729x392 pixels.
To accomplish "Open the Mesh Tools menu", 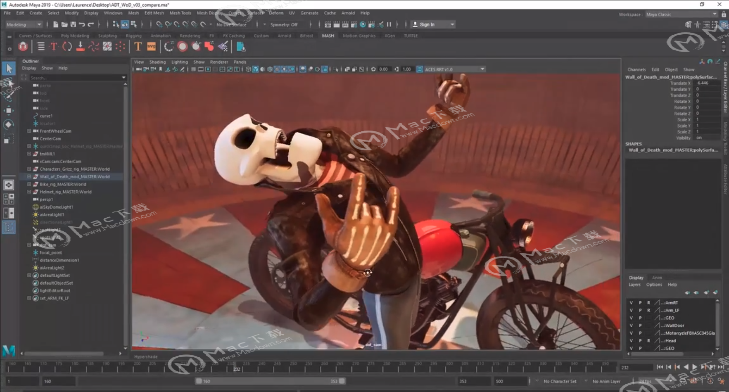I will pyautogui.click(x=180, y=13).
